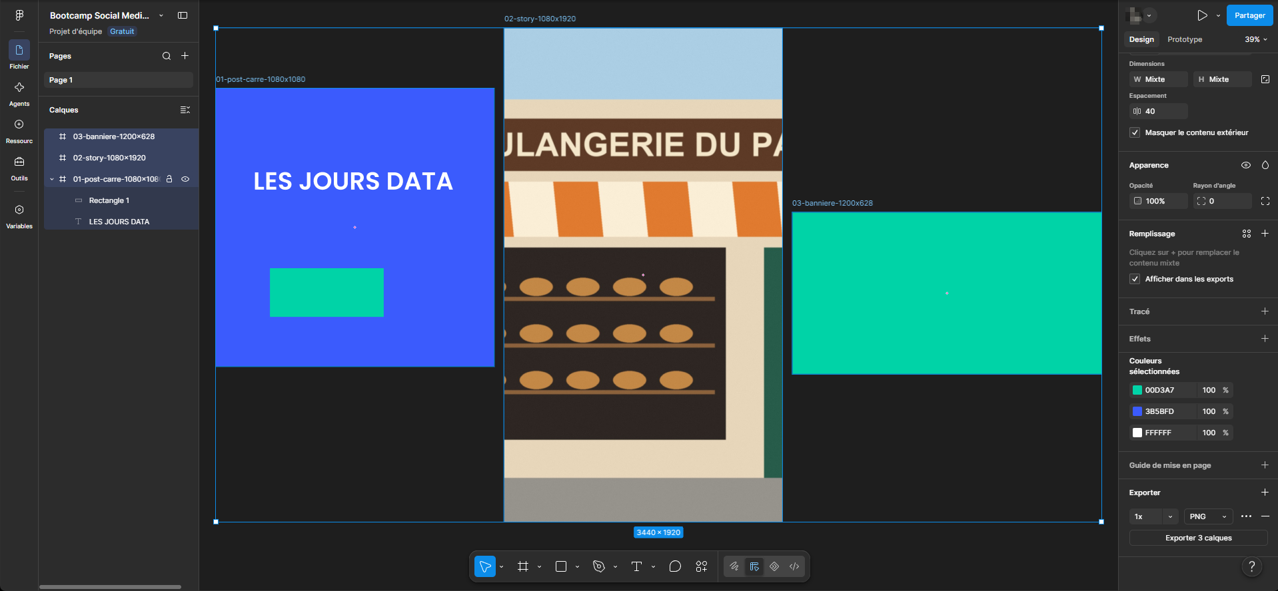1278x591 pixels.
Task: Add a new page with plus icon
Action: [x=185, y=56]
